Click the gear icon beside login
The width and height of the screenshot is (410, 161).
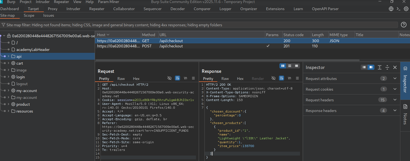pyautogui.click(x=13, y=77)
